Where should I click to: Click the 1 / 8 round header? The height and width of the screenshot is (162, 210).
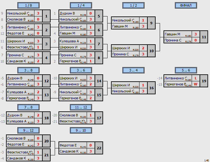tap(28, 5)
